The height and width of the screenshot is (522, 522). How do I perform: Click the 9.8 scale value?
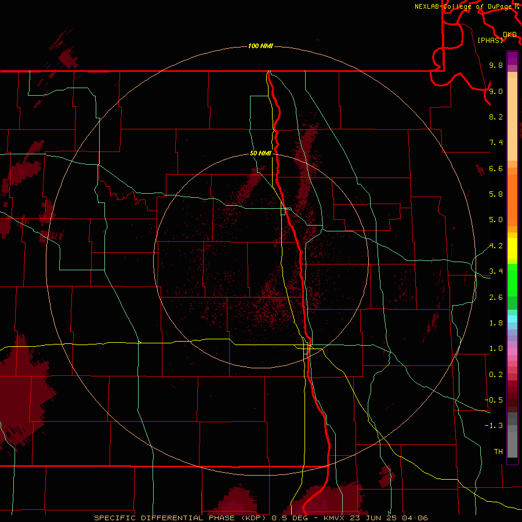[x=496, y=65]
